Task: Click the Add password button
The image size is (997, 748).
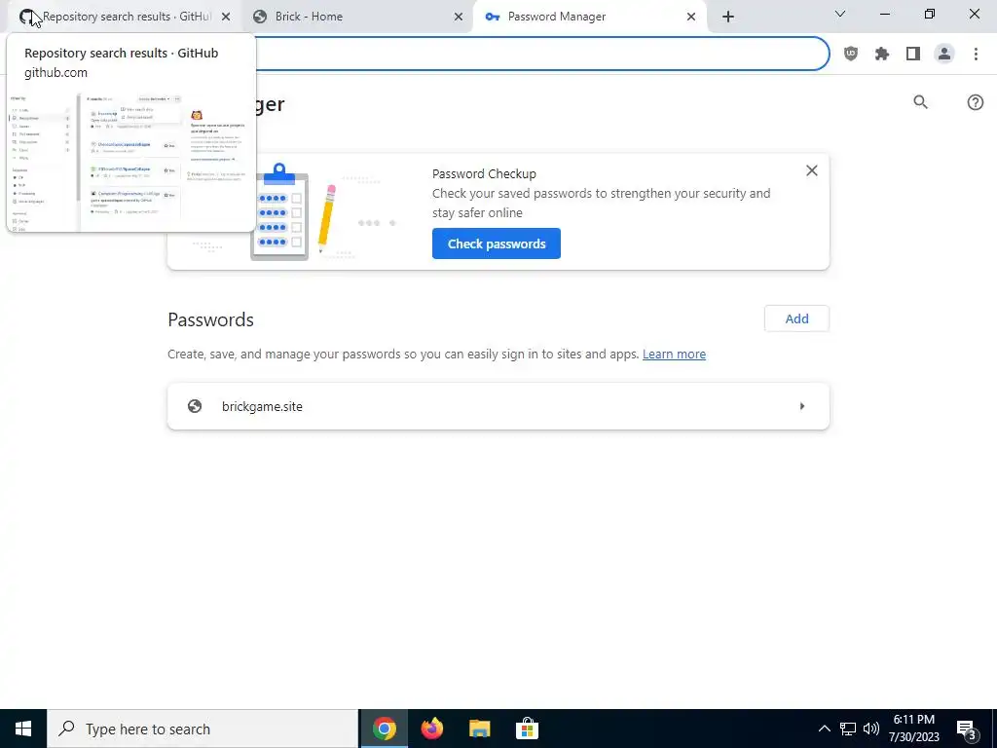Action: click(796, 318)
